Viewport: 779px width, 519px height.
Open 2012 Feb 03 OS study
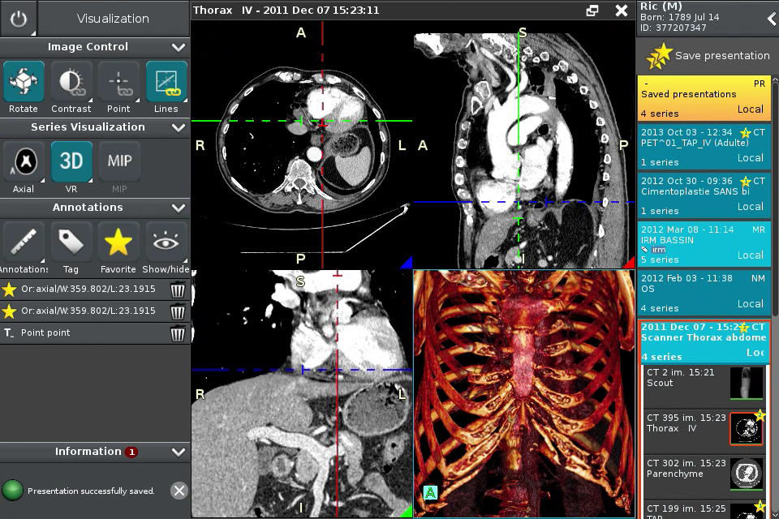[x=704, y=293]
